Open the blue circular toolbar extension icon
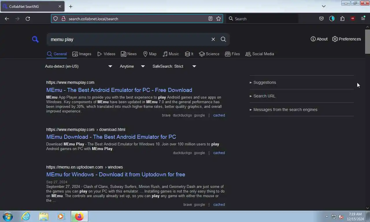Viewport: 370px width, 222px height. tap(332, 18)
